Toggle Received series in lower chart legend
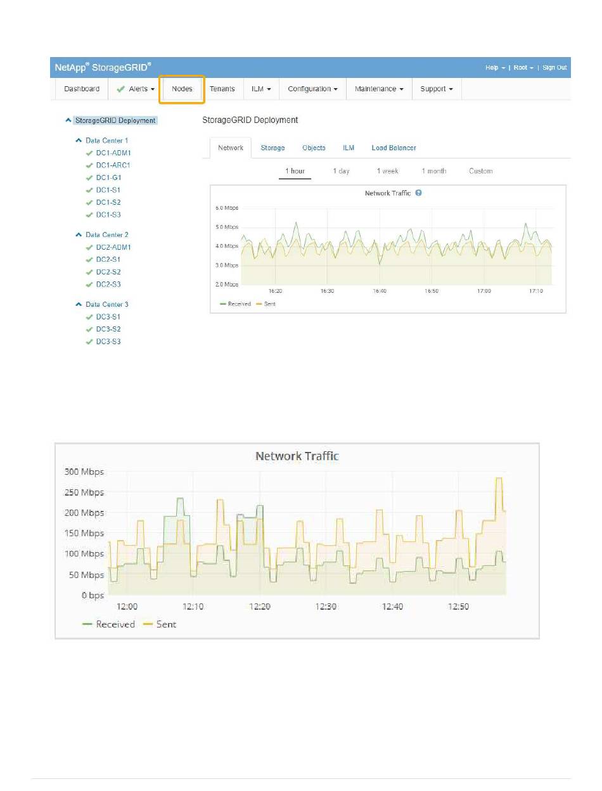 pyautogui.click(x=108, y=624)
